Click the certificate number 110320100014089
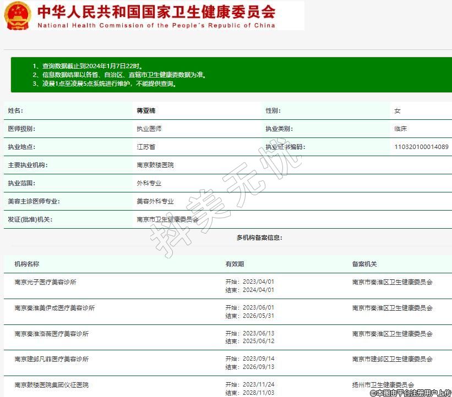The width and height of the screenshot is (452, 397). (x=421, y=147)
